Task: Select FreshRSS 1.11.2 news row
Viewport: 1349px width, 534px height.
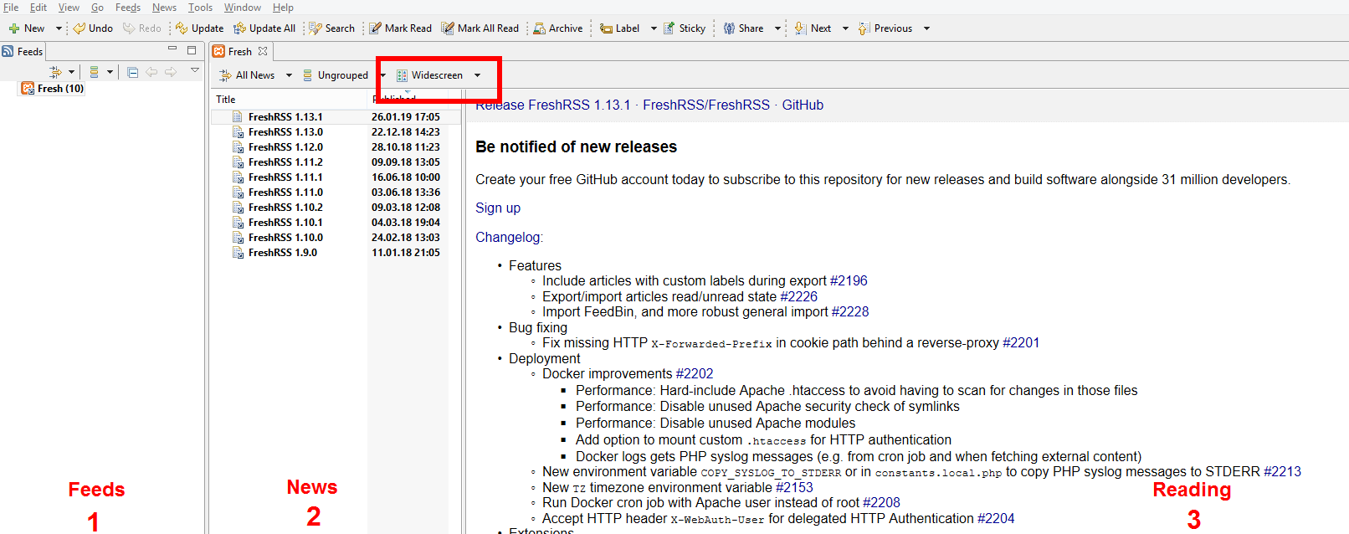Action: click(336, 162)
